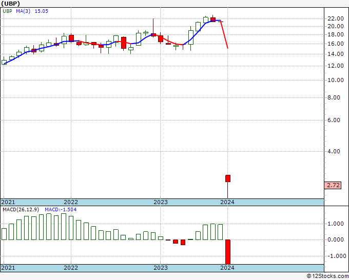Select the UBP legend label
The height and width of the screenshot is (280, 349).
point(7,11)
